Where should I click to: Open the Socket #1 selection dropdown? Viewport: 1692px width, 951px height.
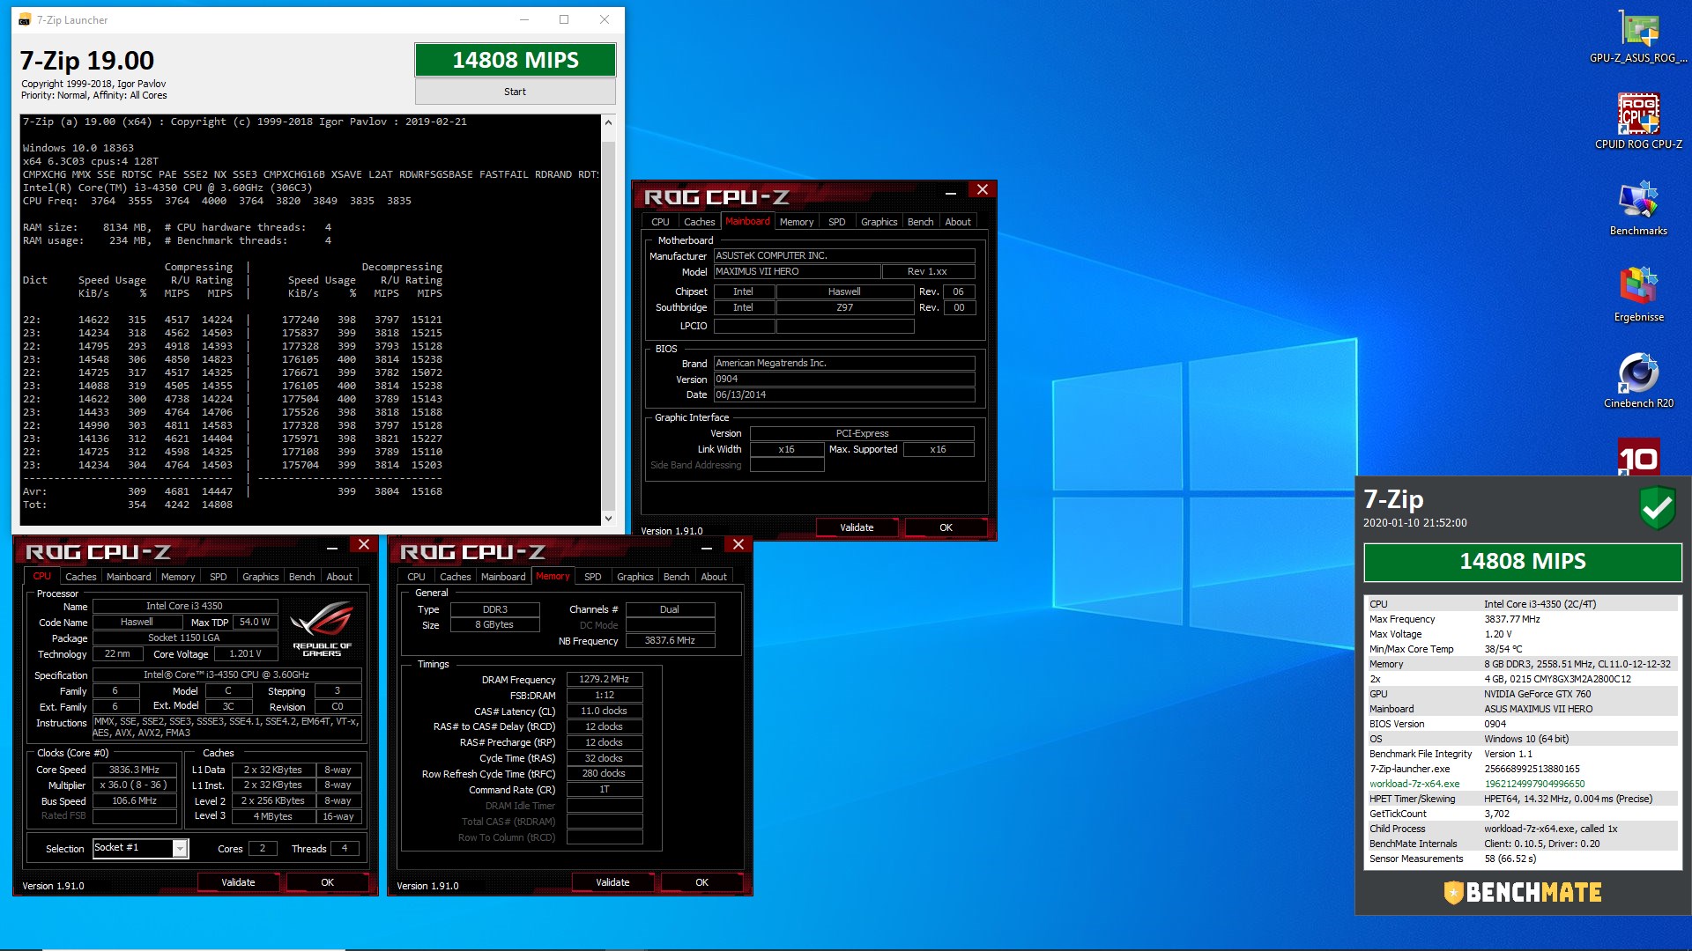click(x=180, y=849)
